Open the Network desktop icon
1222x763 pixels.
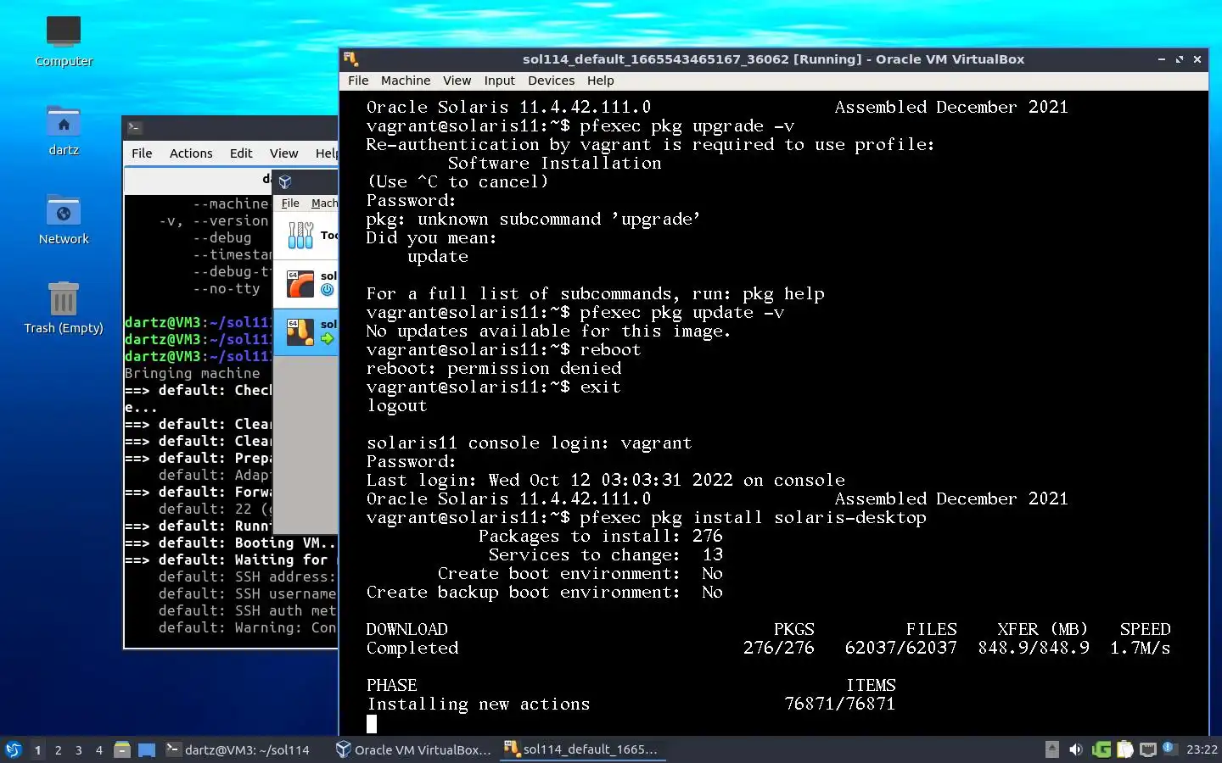click(x=64, y=220)
